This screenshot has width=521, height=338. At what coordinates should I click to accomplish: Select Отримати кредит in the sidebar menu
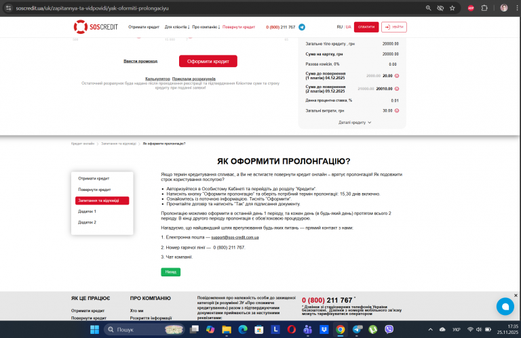point(94,178)
